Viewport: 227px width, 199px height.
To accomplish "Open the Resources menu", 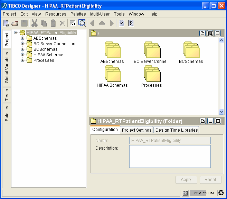I will pyautogui.click(x=56, y=14).
